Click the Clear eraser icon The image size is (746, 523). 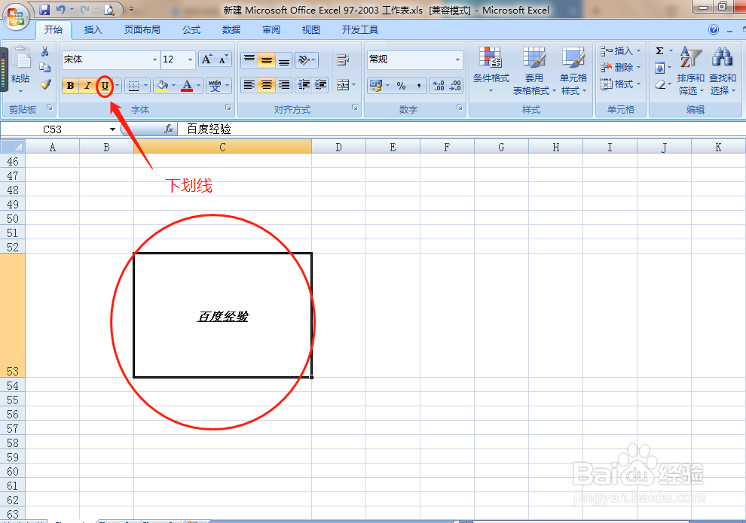(x=660, y=84)
